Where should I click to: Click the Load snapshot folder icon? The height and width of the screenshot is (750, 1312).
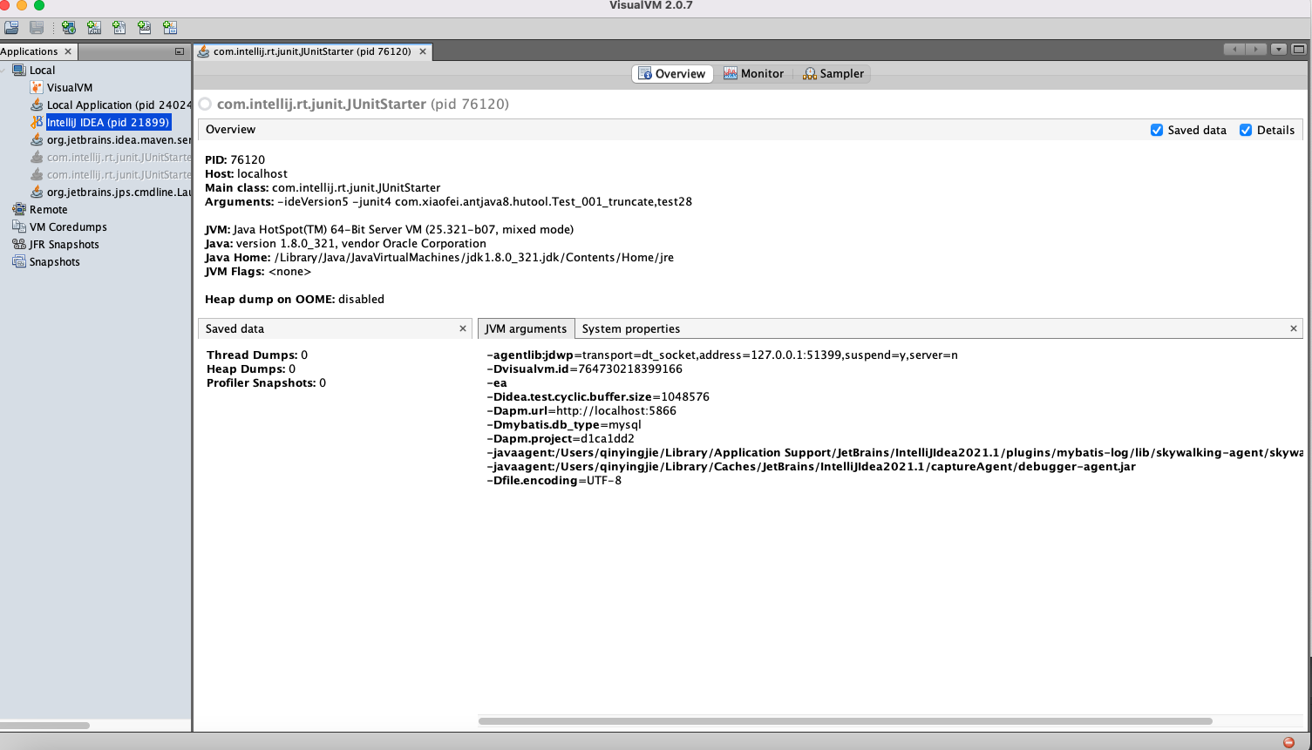[11, 28]
